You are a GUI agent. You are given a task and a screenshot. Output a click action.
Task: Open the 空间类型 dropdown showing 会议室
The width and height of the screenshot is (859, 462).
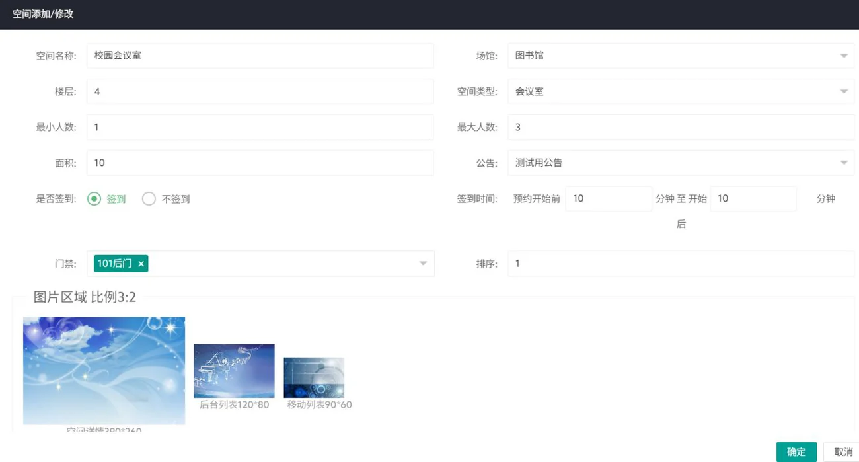point(681,91)
